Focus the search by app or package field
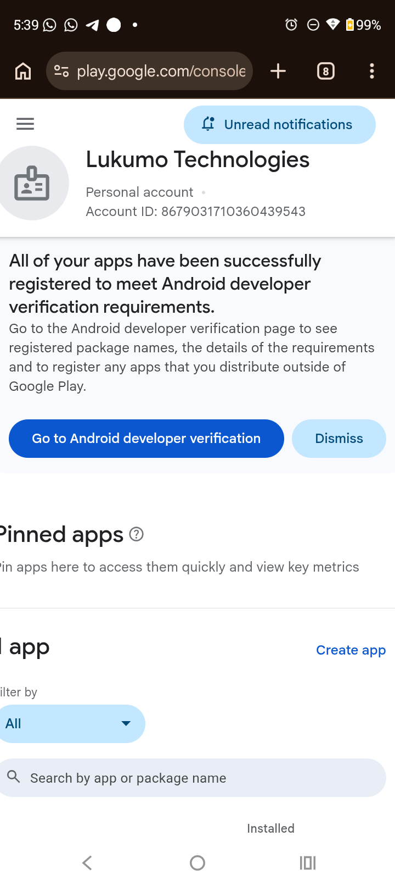Image resolution: width=395 pixels, height=886 pixels. click(x=192, y=778)
